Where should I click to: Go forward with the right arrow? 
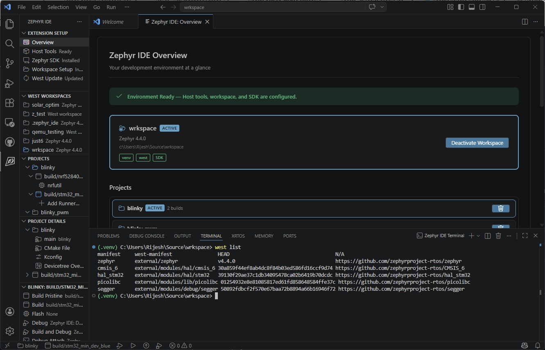click(174, 7)
